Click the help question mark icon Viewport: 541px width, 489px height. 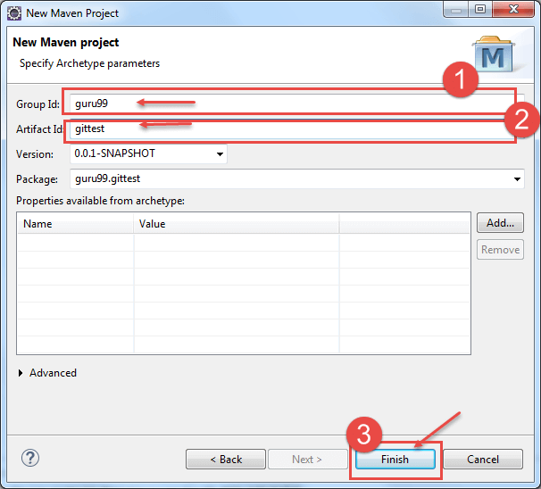[x=30, y=459]
